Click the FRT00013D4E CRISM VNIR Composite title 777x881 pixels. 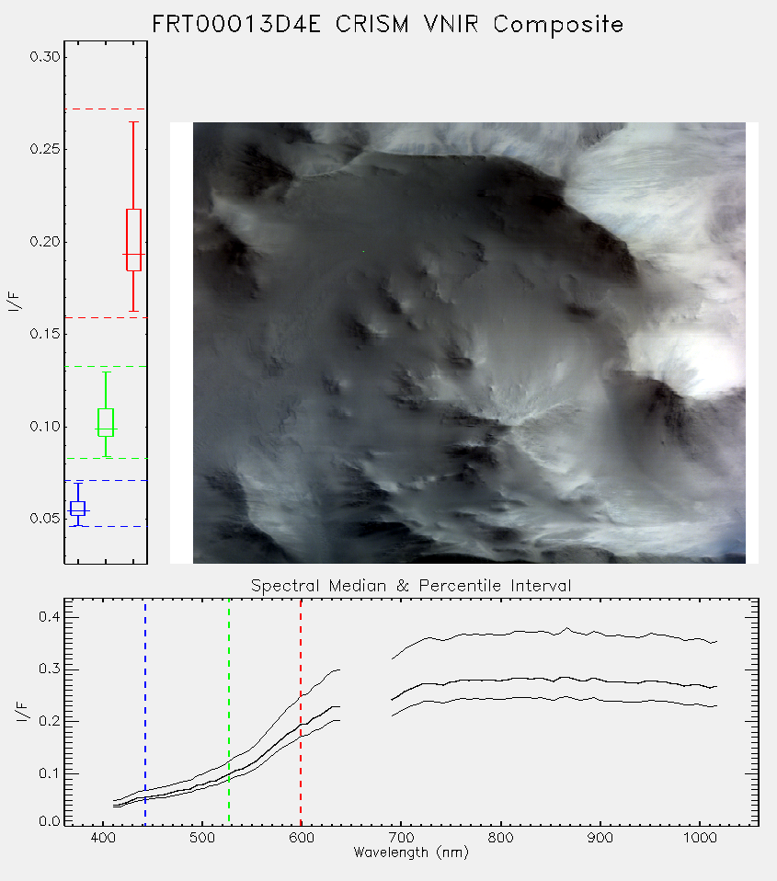(x=388, y=24)
